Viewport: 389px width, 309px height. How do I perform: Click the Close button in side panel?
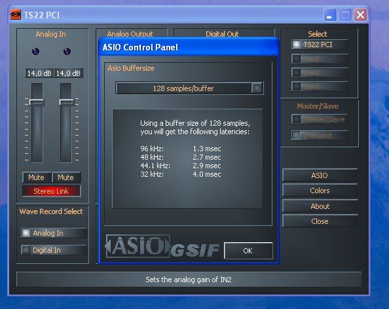click(320, 221)
